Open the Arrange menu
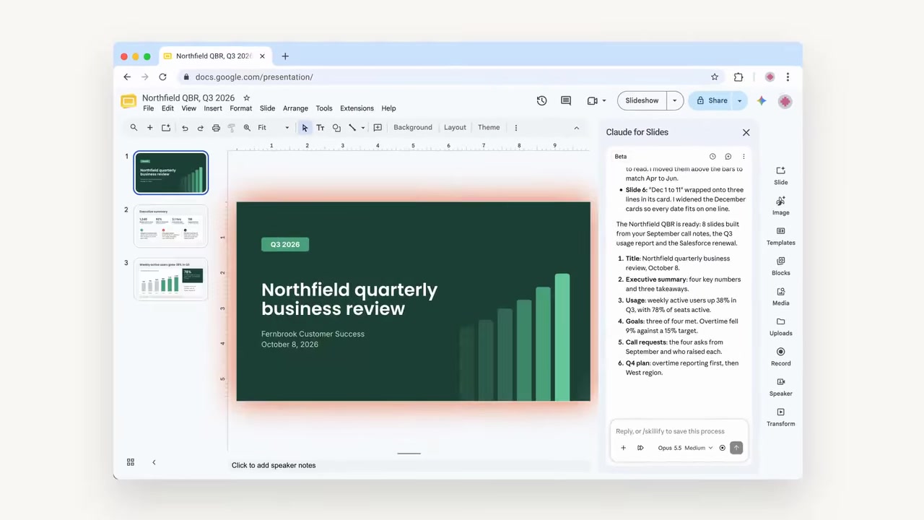The width and height of the screenshot is (924, 520). tap(295, 108)
